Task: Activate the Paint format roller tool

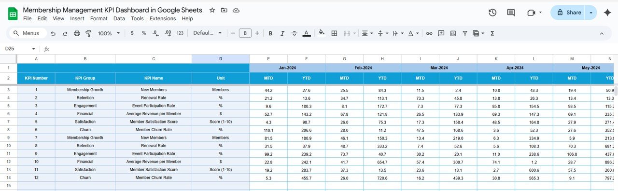Action: tap(88, 33)
